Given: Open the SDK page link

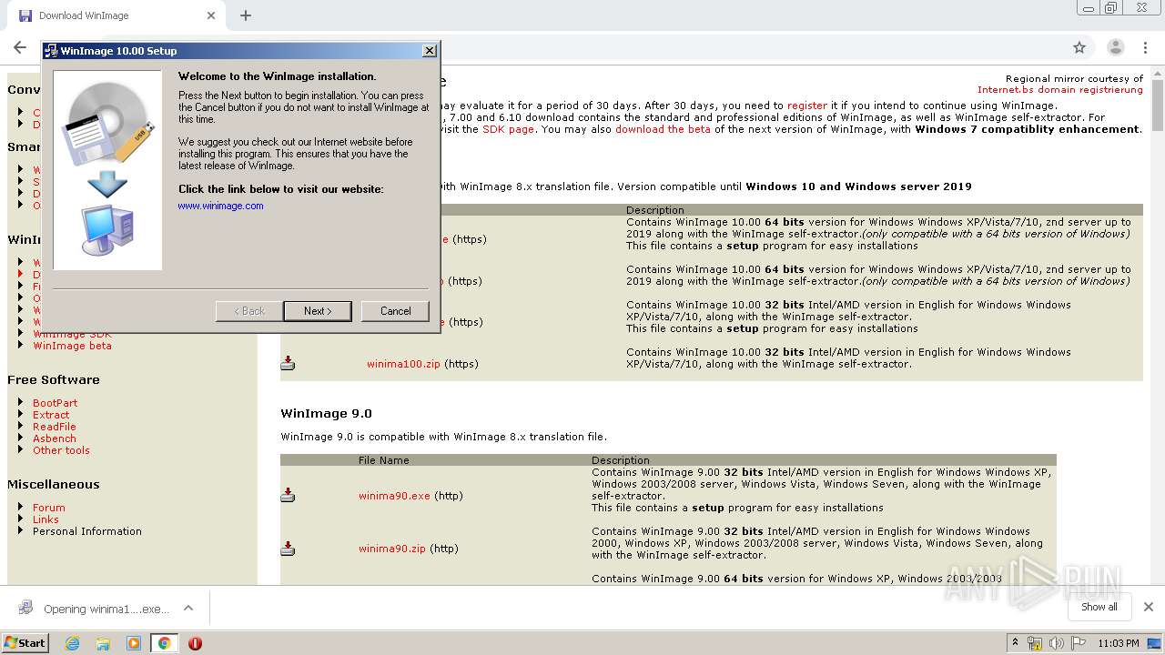Looking at the screenshot, I should coord(508,129).
